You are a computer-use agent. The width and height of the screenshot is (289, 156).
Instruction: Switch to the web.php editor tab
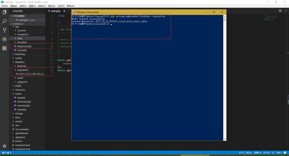click(55, 11)
